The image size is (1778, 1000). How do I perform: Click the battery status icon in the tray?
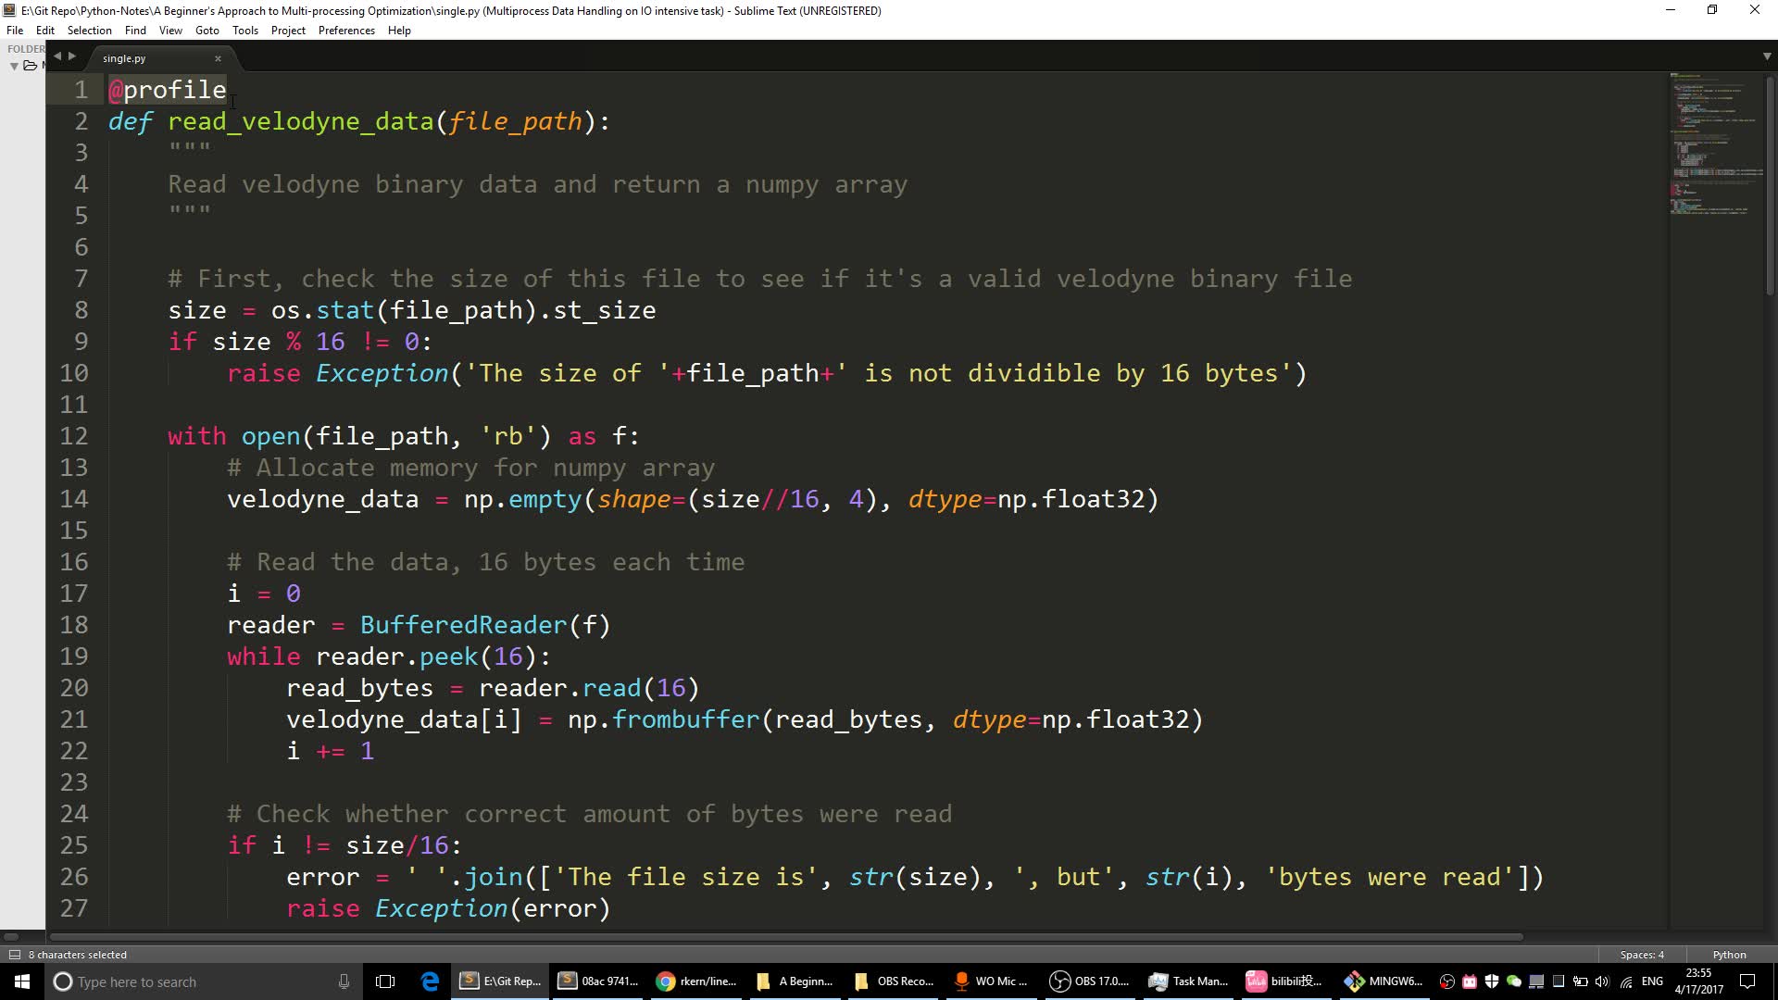coord(1582,981)
